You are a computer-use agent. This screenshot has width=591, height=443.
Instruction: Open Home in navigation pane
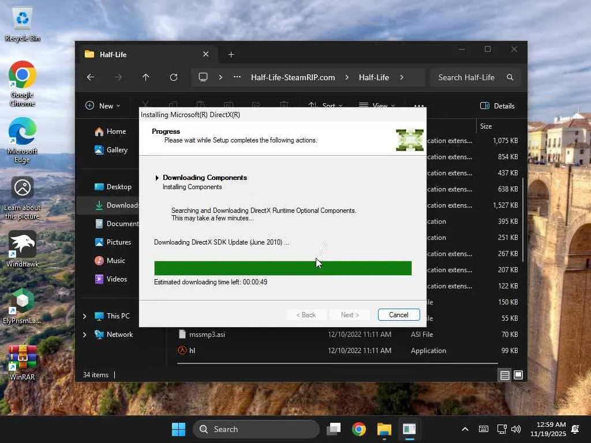click(x=110, y=132)
